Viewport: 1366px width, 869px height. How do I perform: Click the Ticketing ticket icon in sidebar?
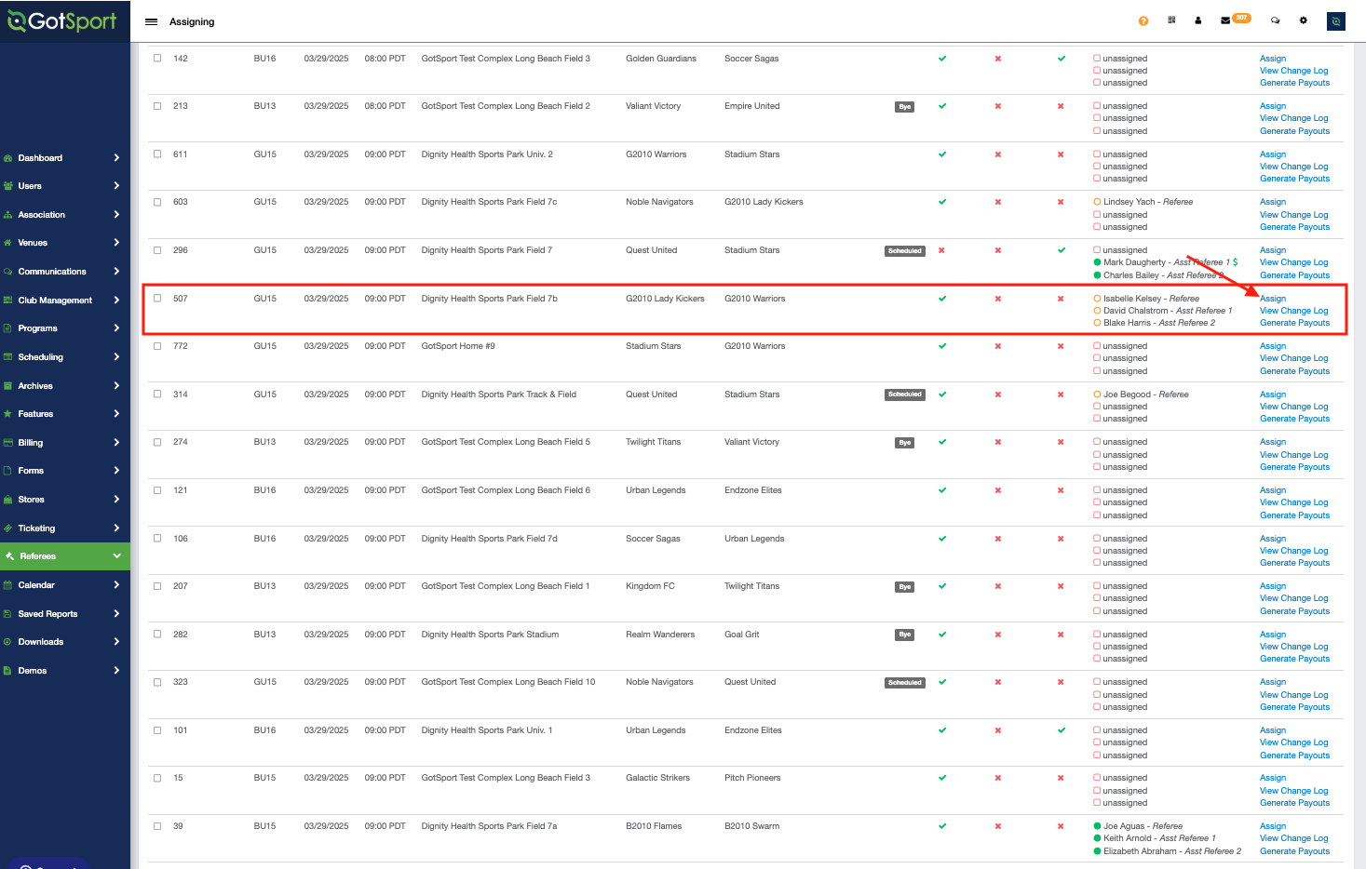(8, 528)
